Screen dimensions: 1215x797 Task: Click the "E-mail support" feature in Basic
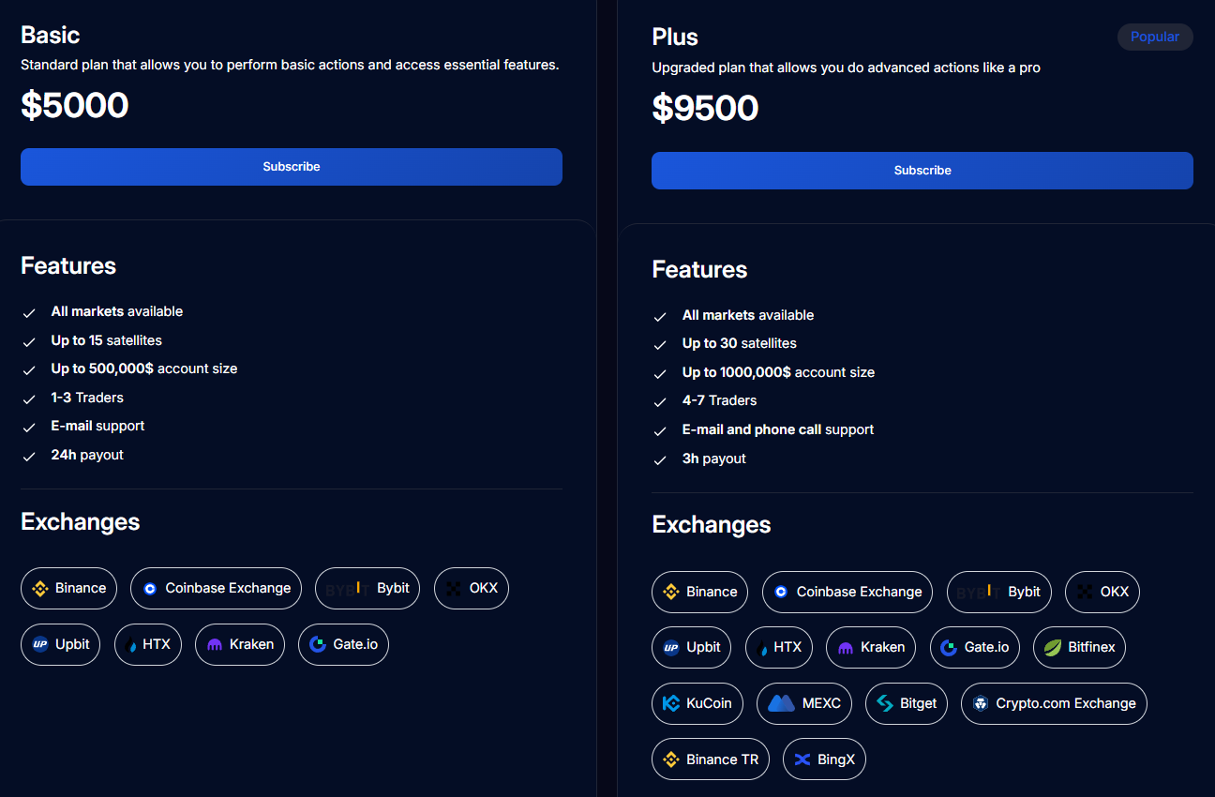97,426
